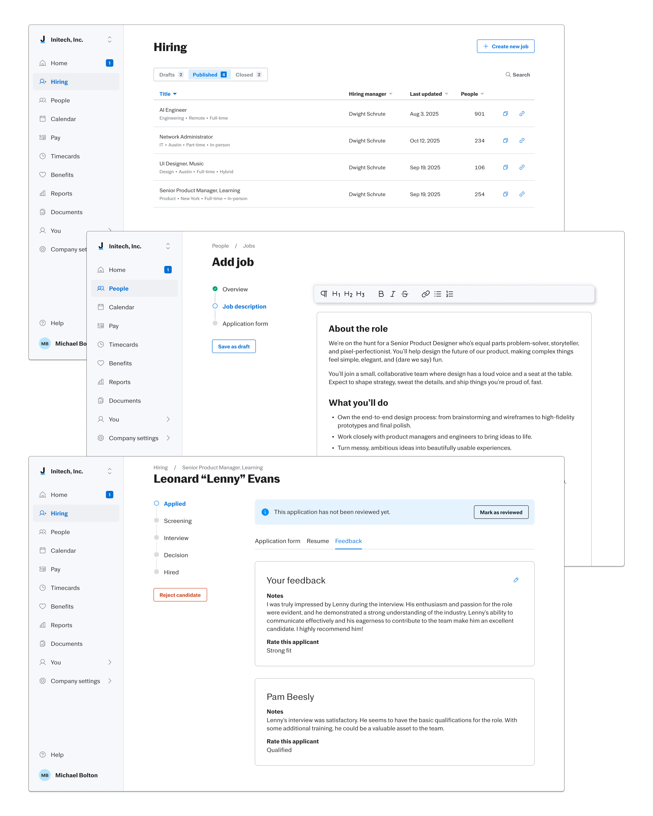Expand You in the applicant window sidebar
Screen dimensions: 653x816
(x=76, y=662)
